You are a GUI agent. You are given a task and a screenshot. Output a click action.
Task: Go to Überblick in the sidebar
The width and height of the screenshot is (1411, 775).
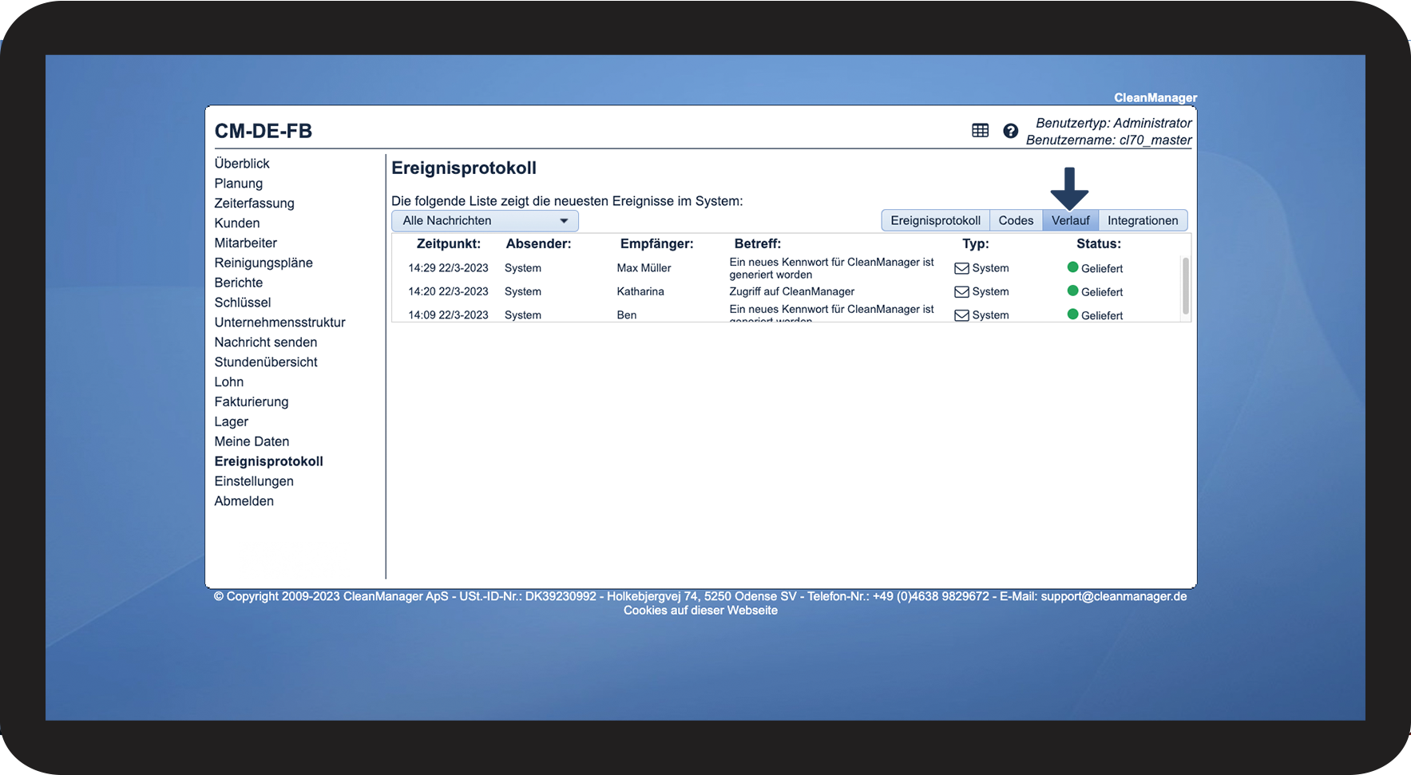pos(242,164)
